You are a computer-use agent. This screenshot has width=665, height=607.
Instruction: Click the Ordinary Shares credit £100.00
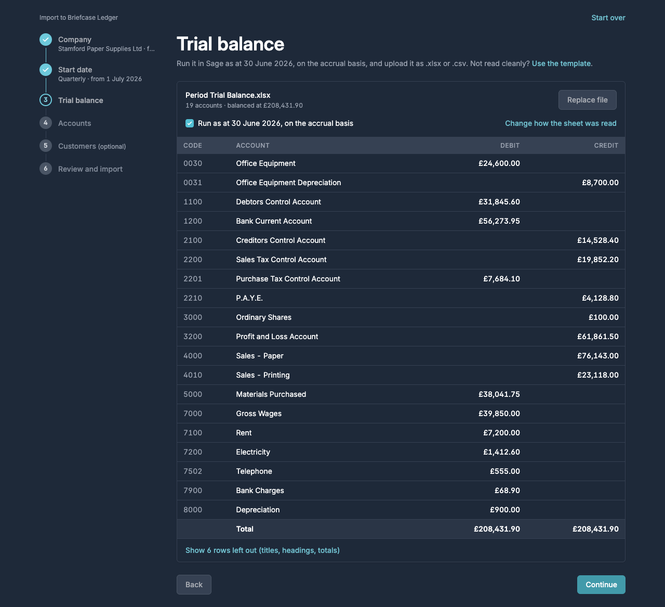tap(604, 317)
